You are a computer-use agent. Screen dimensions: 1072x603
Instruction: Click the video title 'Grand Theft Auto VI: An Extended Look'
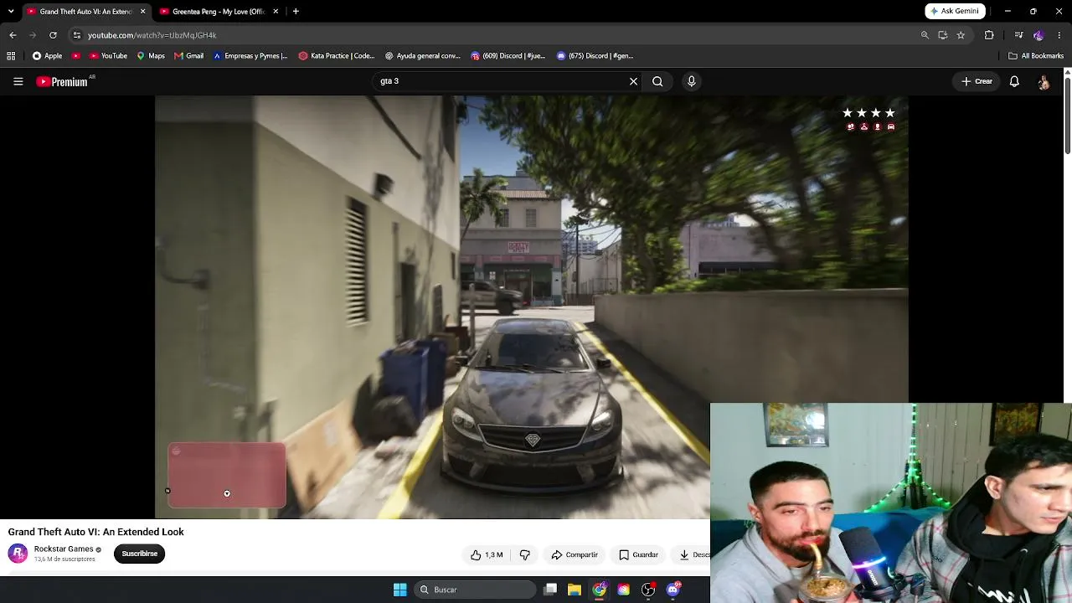coord(96,532)
